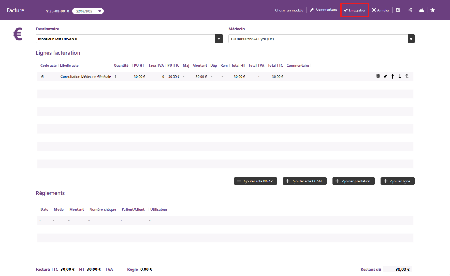This screenshot has width=450, height=276.
Task: Print the invoice
Action: 421,10
